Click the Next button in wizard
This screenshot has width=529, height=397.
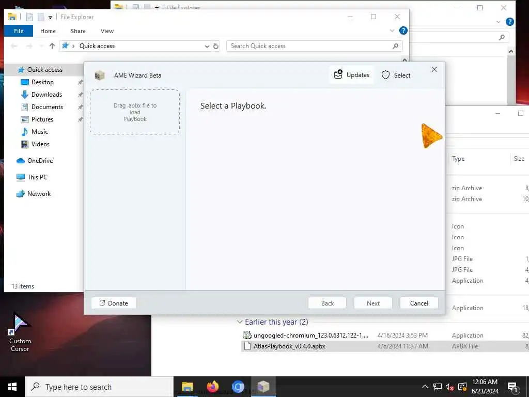click(x=373, y=303)
